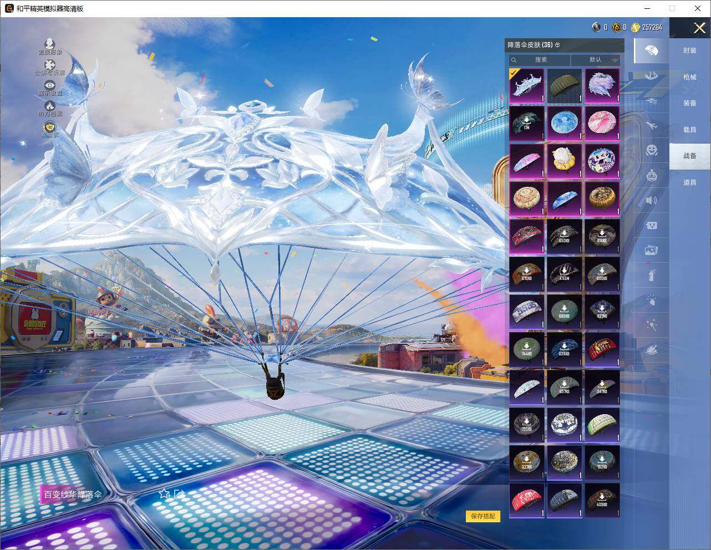Select the parachute skin category icon
This screenshot has width=711, height=550.
[652, 51]
